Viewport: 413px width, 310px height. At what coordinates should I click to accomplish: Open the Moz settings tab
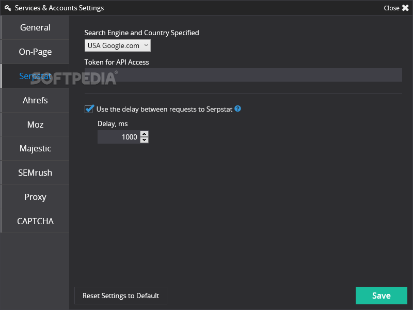point(35,125)
